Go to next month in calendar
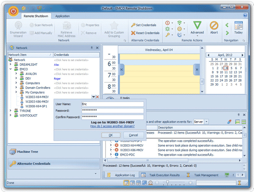Screen dimensions: 254x192 (x=242, y=55)
